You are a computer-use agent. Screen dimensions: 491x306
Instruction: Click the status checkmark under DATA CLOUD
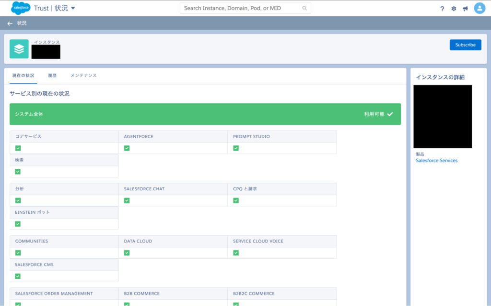click(x=127, y=252)
